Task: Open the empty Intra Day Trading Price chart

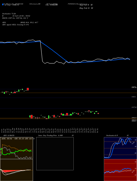Action: click(55, 154)
